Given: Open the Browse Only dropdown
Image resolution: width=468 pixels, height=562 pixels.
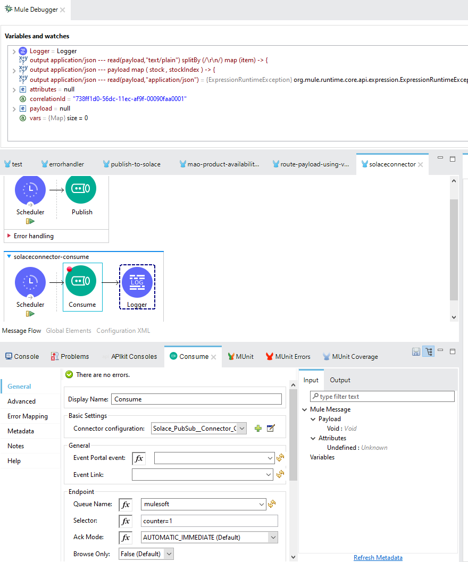Looking at the screenshot, I should (169, 553).
